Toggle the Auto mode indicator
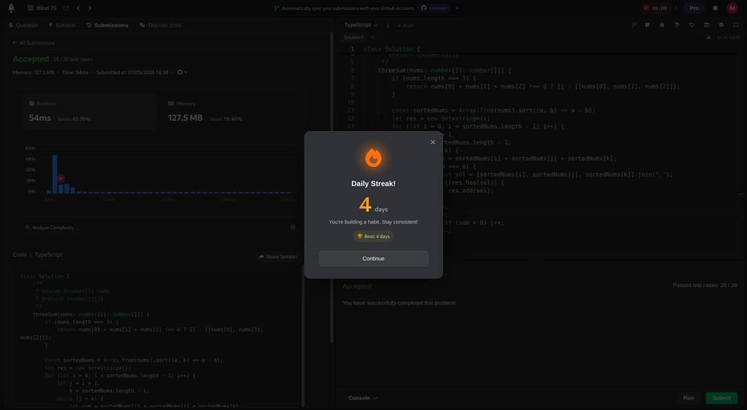Screen dimensions: 747x410 coord(405,26)
